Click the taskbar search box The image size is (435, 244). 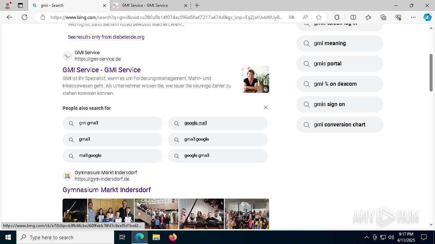click(x=65, y=237)
